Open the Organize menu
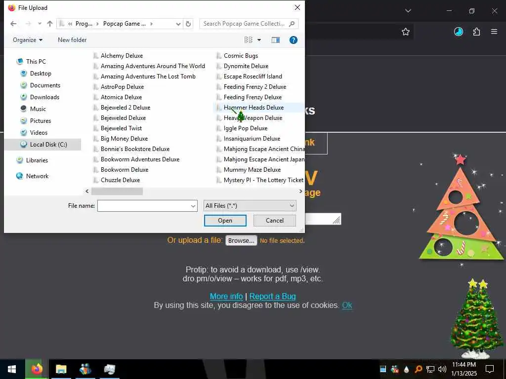Screen dimensions: 506x379 (28, 40)
